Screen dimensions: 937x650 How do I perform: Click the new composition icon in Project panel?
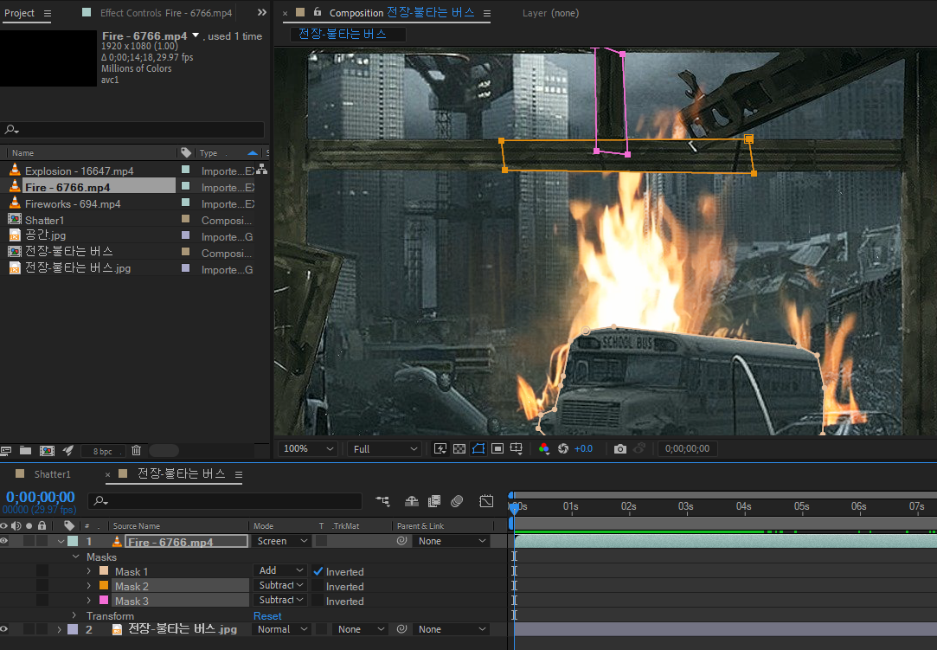47,450
